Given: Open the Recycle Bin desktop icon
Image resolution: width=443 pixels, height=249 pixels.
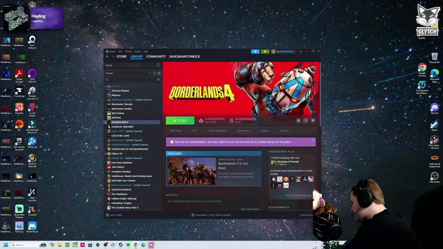Looking at the screenshot, I should pyautogui.click(x=434, y=58).
